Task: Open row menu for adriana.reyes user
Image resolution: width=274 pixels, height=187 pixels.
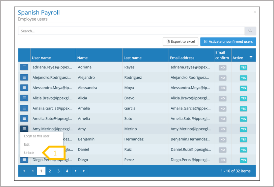Action: coord(24,67)
